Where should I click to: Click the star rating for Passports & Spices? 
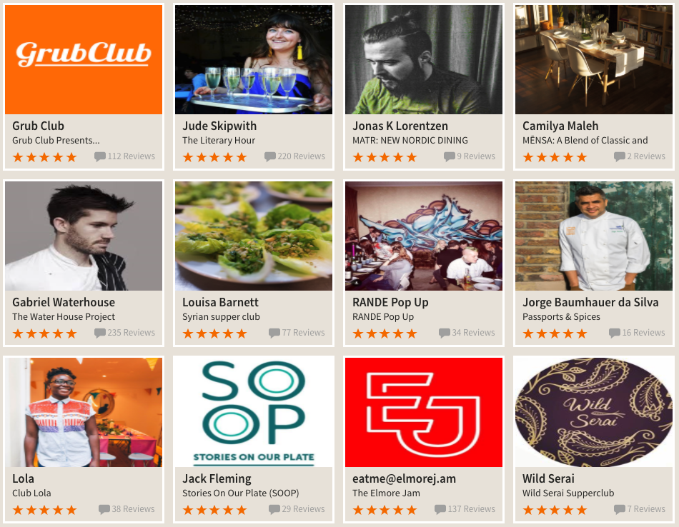555,333
